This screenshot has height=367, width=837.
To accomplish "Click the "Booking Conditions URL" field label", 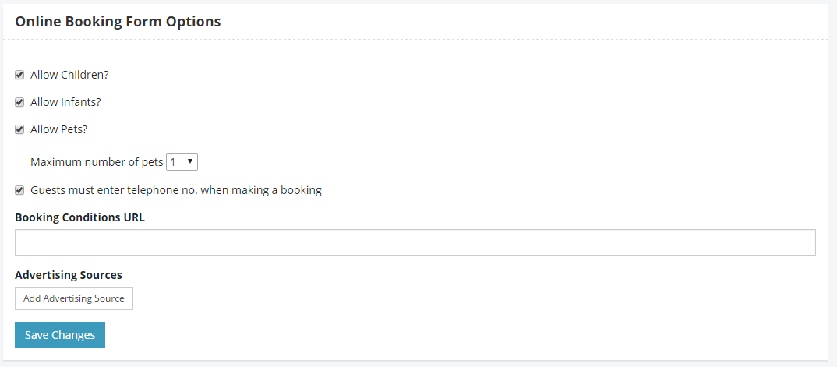I will pos(79,217).
